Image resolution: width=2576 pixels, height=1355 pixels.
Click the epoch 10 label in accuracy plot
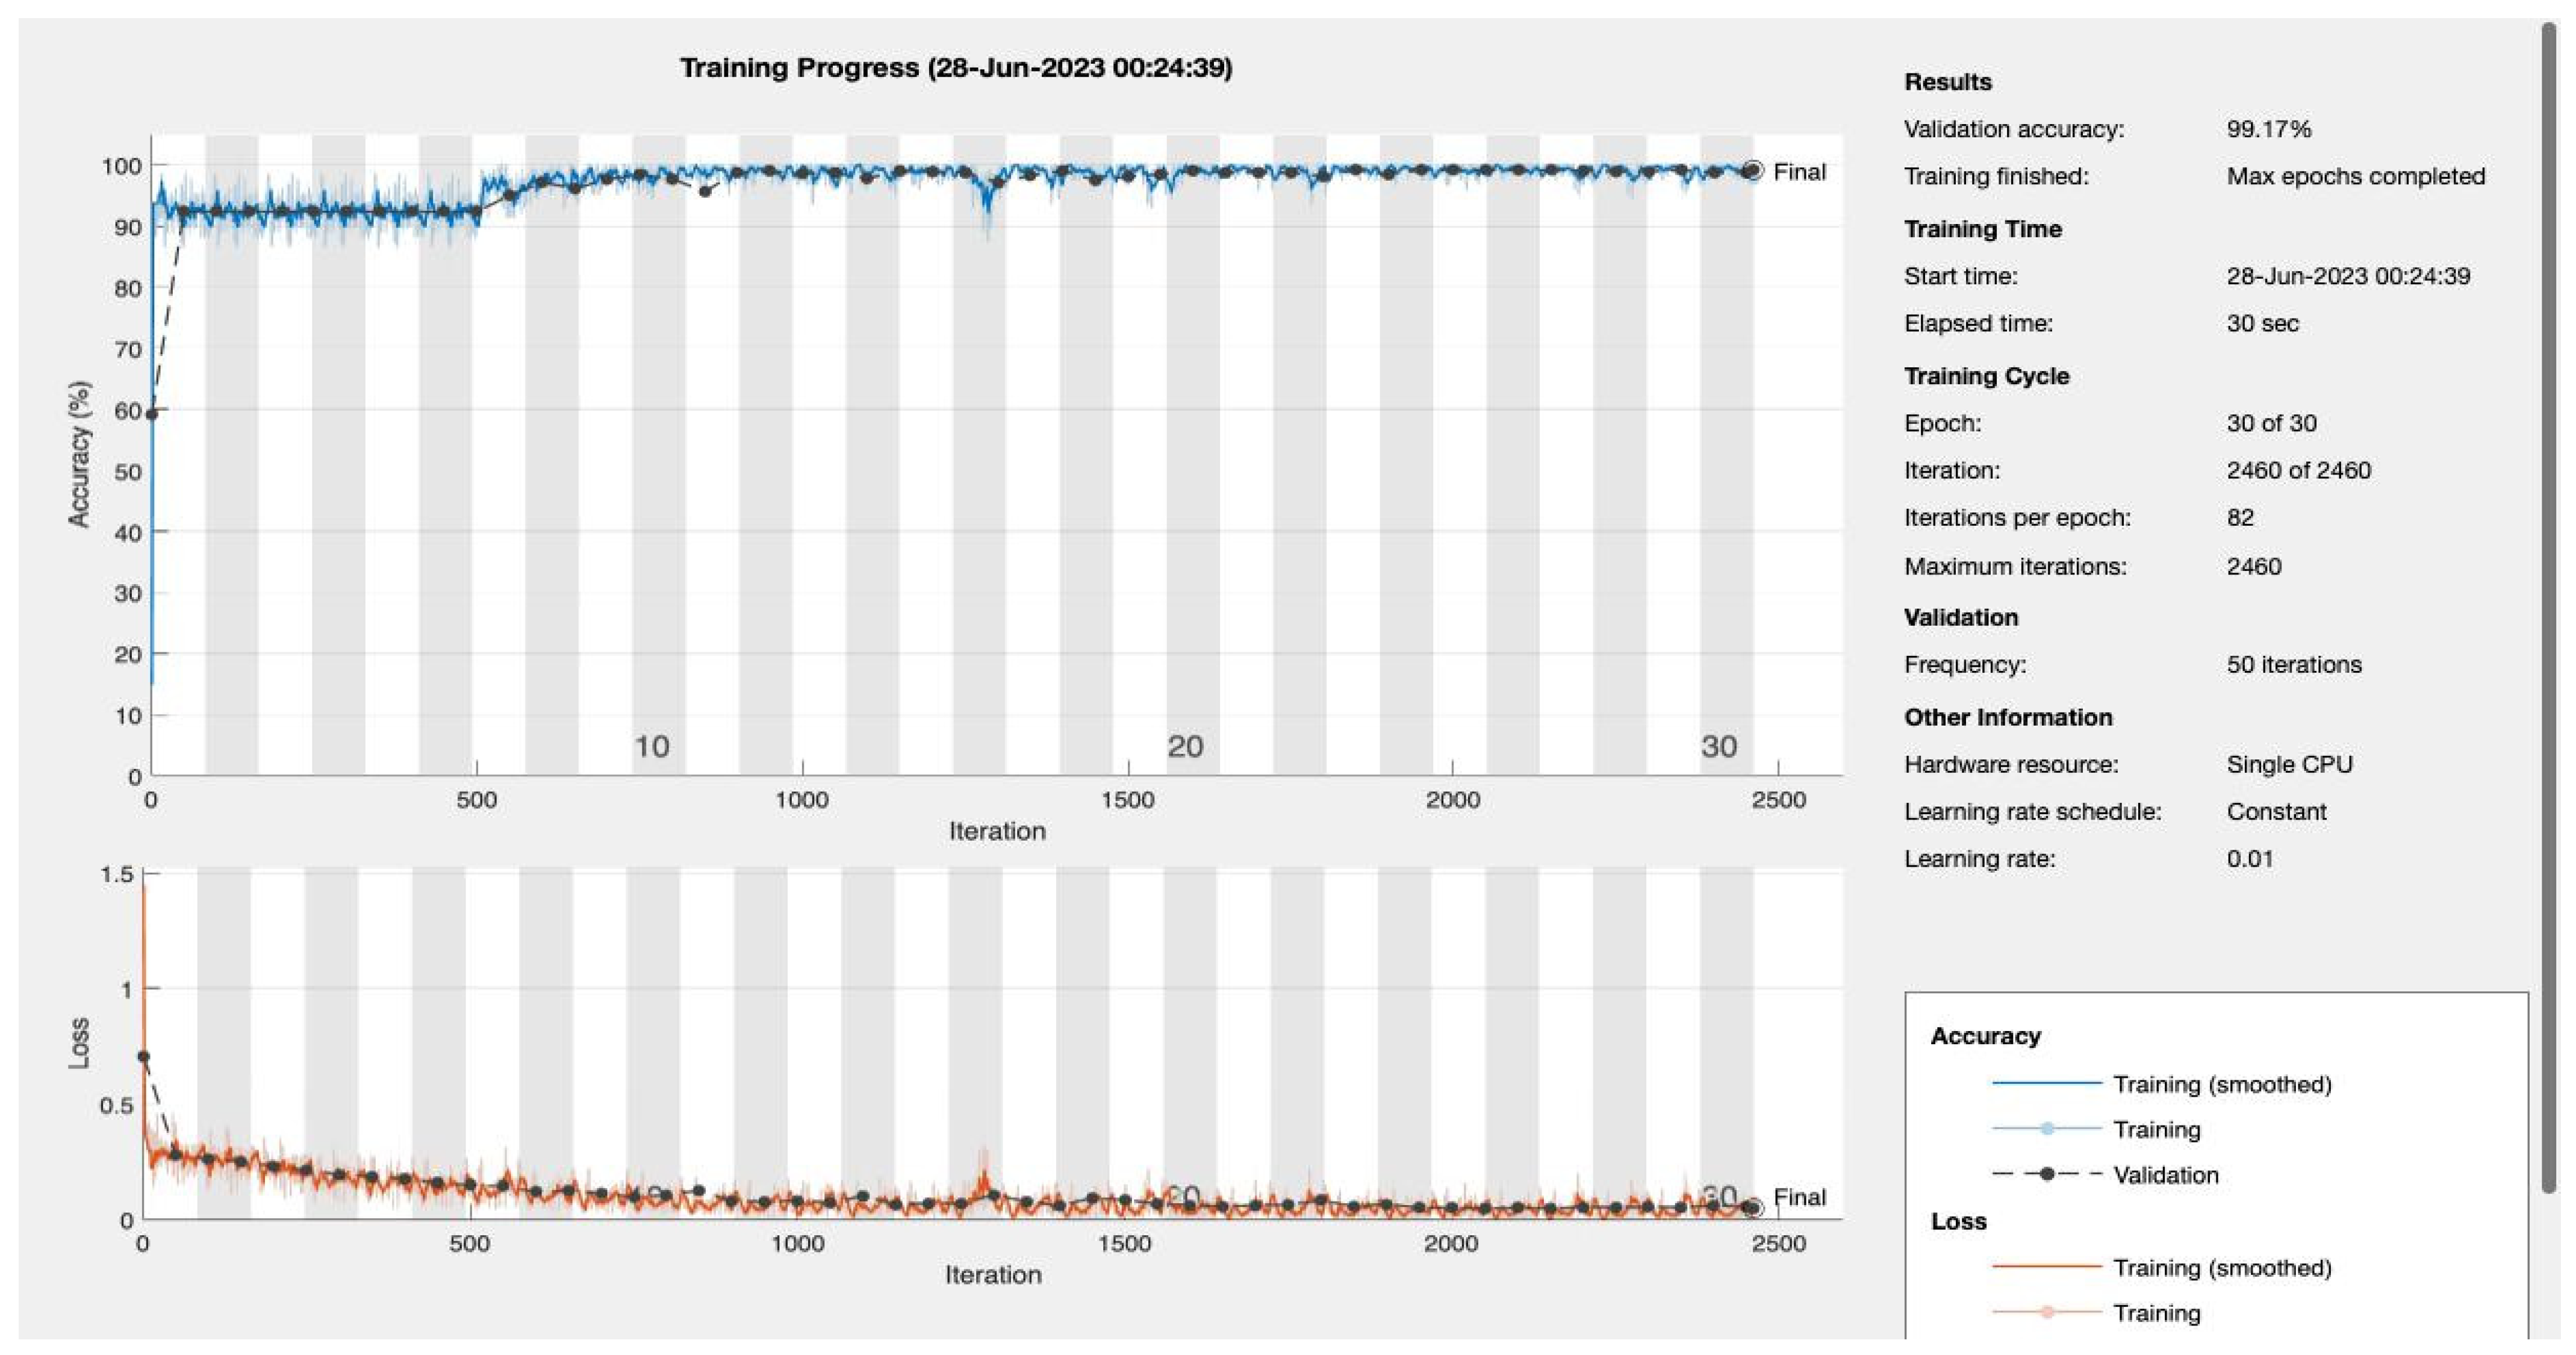tap(652, 746)
